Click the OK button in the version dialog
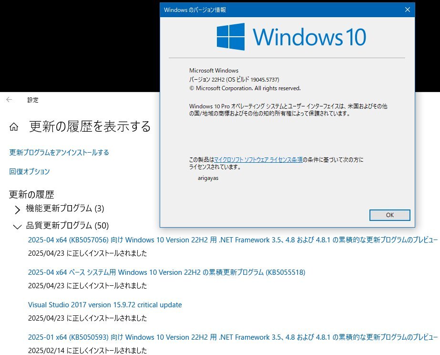Viewport: 440px width, 355px height. [390, 215]
